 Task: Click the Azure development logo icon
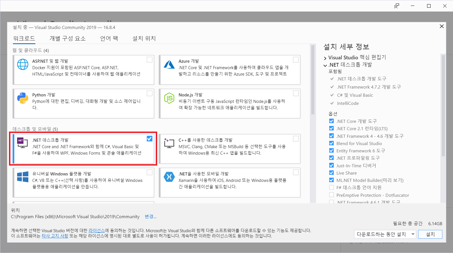point(169,64)
